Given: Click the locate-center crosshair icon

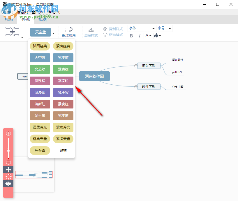Looking at the screenshot, I should [x=8, y=177].
